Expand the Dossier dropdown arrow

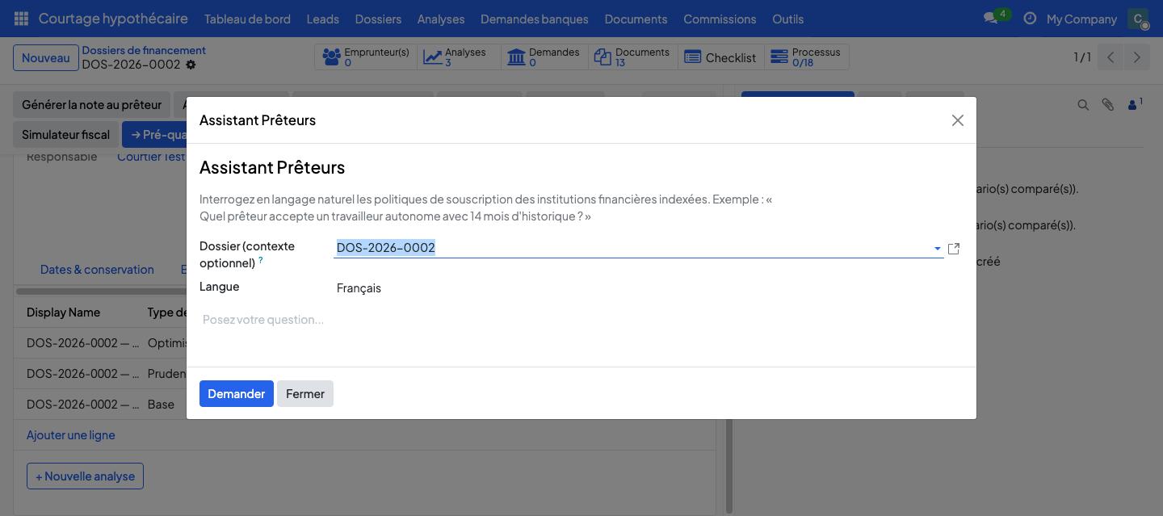click(937, 249)
